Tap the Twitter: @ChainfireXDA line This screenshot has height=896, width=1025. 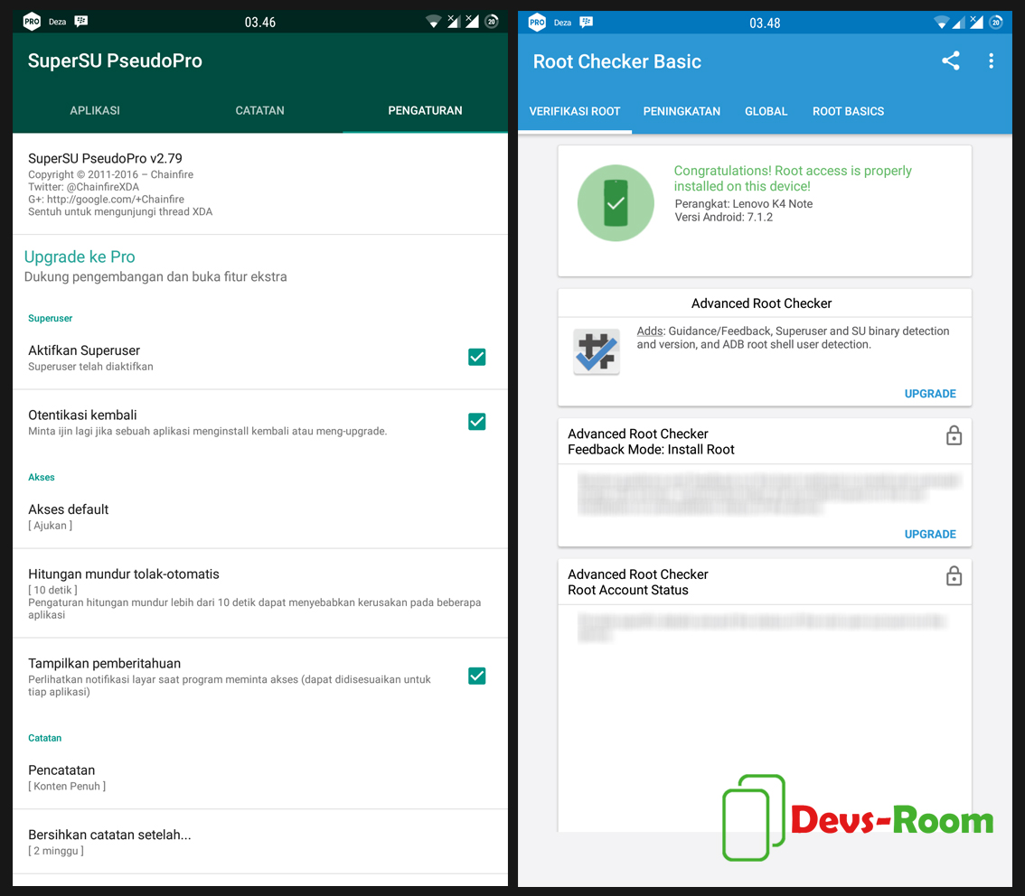click(84, 187)
